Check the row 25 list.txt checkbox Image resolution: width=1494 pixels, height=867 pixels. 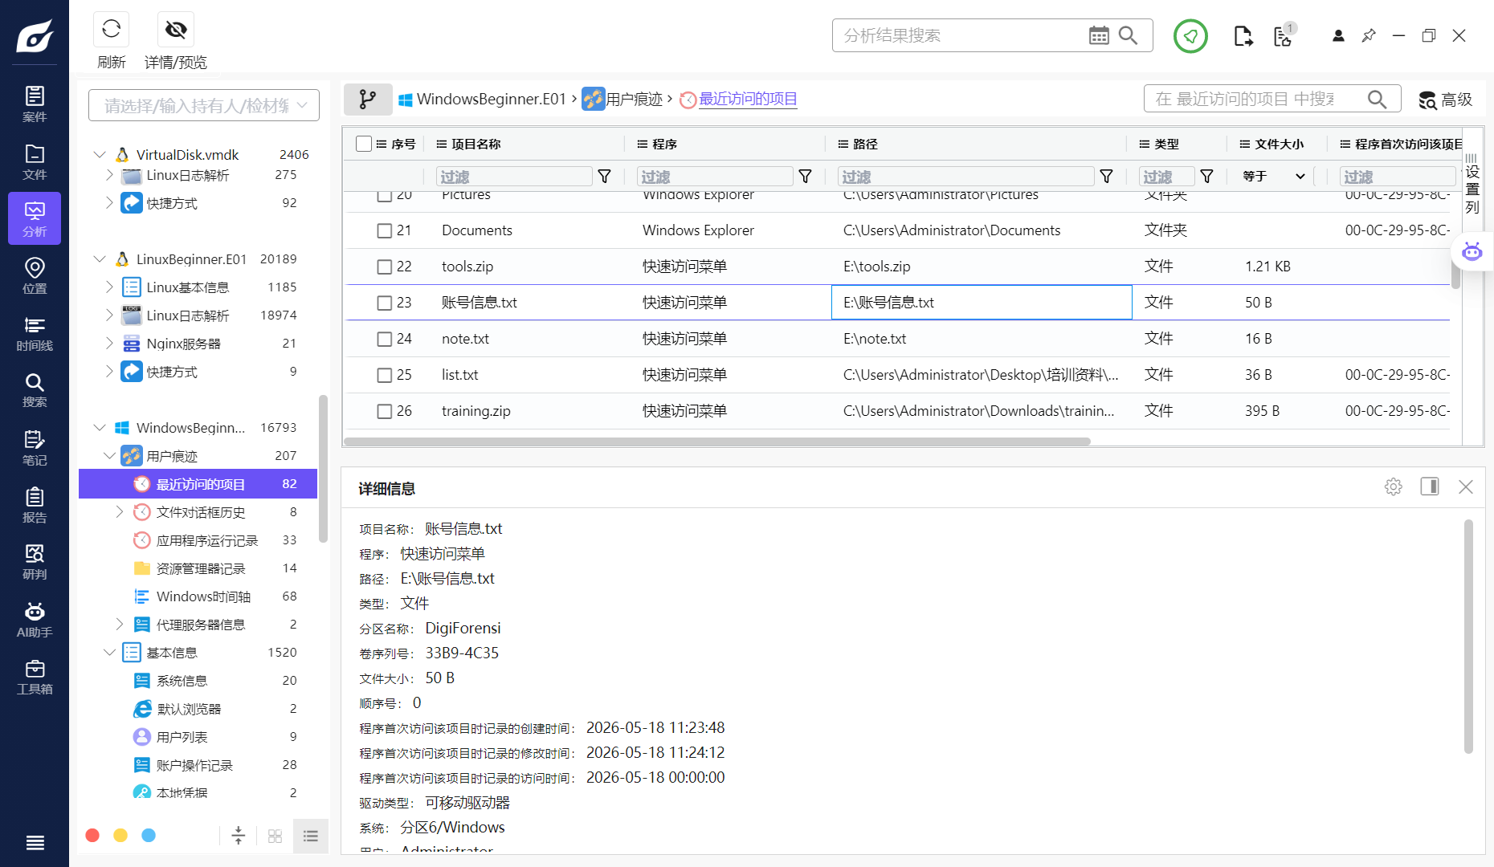pos(385,376)
